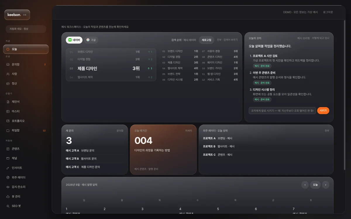This screenshot has height=219, width=351.
Task: Go to previous month in the calendar
Action: 305,185
